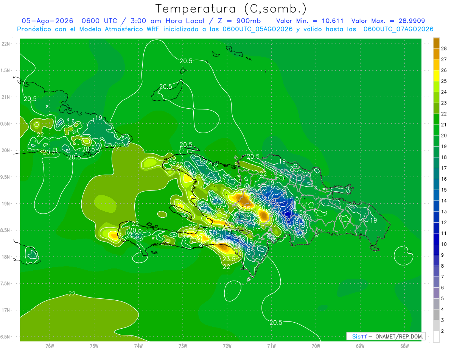The height and width of the screenshot is (351, 454).
Task: Click the longitude axis label '68W'
Action: tap(404, 346)
